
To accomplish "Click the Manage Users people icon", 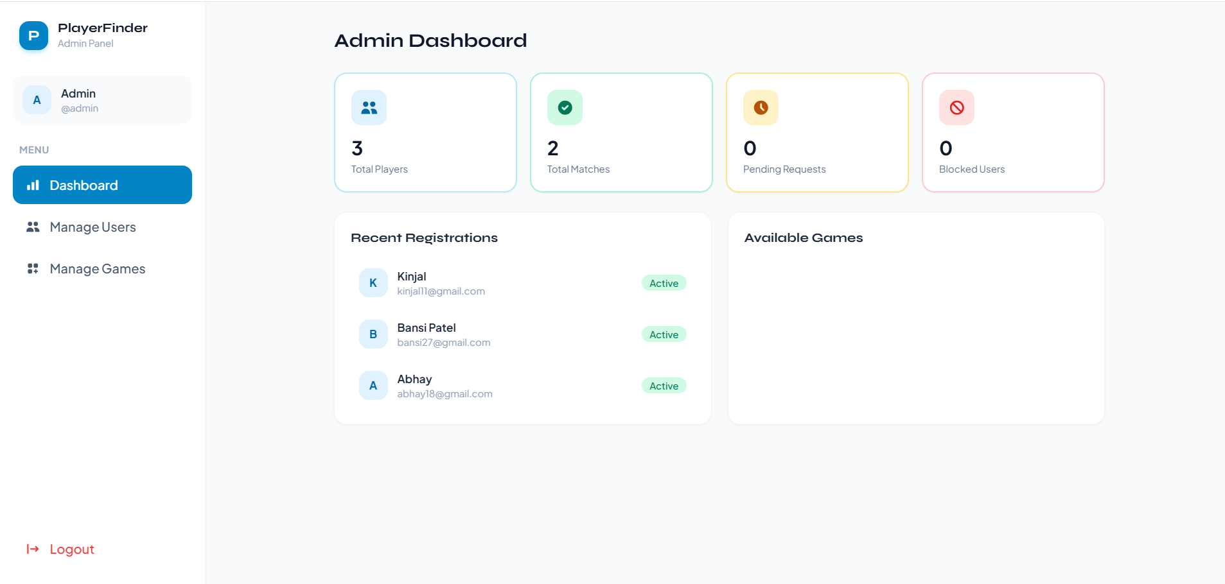I will click(x=33, y=227).
